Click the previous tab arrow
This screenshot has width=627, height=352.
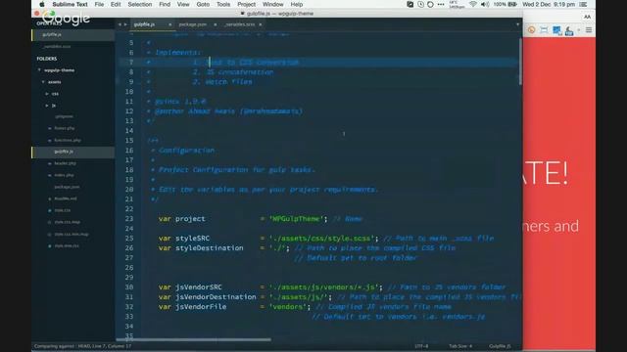[120, 24]
